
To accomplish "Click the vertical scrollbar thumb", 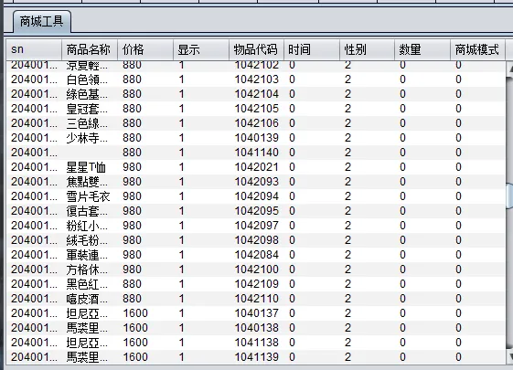I will (x=509, y=196).
